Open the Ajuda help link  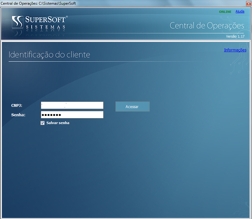pos(240,11)
